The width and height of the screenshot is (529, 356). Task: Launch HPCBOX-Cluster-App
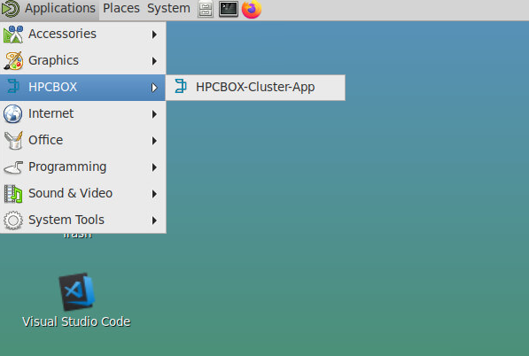[x=255, y=88]
